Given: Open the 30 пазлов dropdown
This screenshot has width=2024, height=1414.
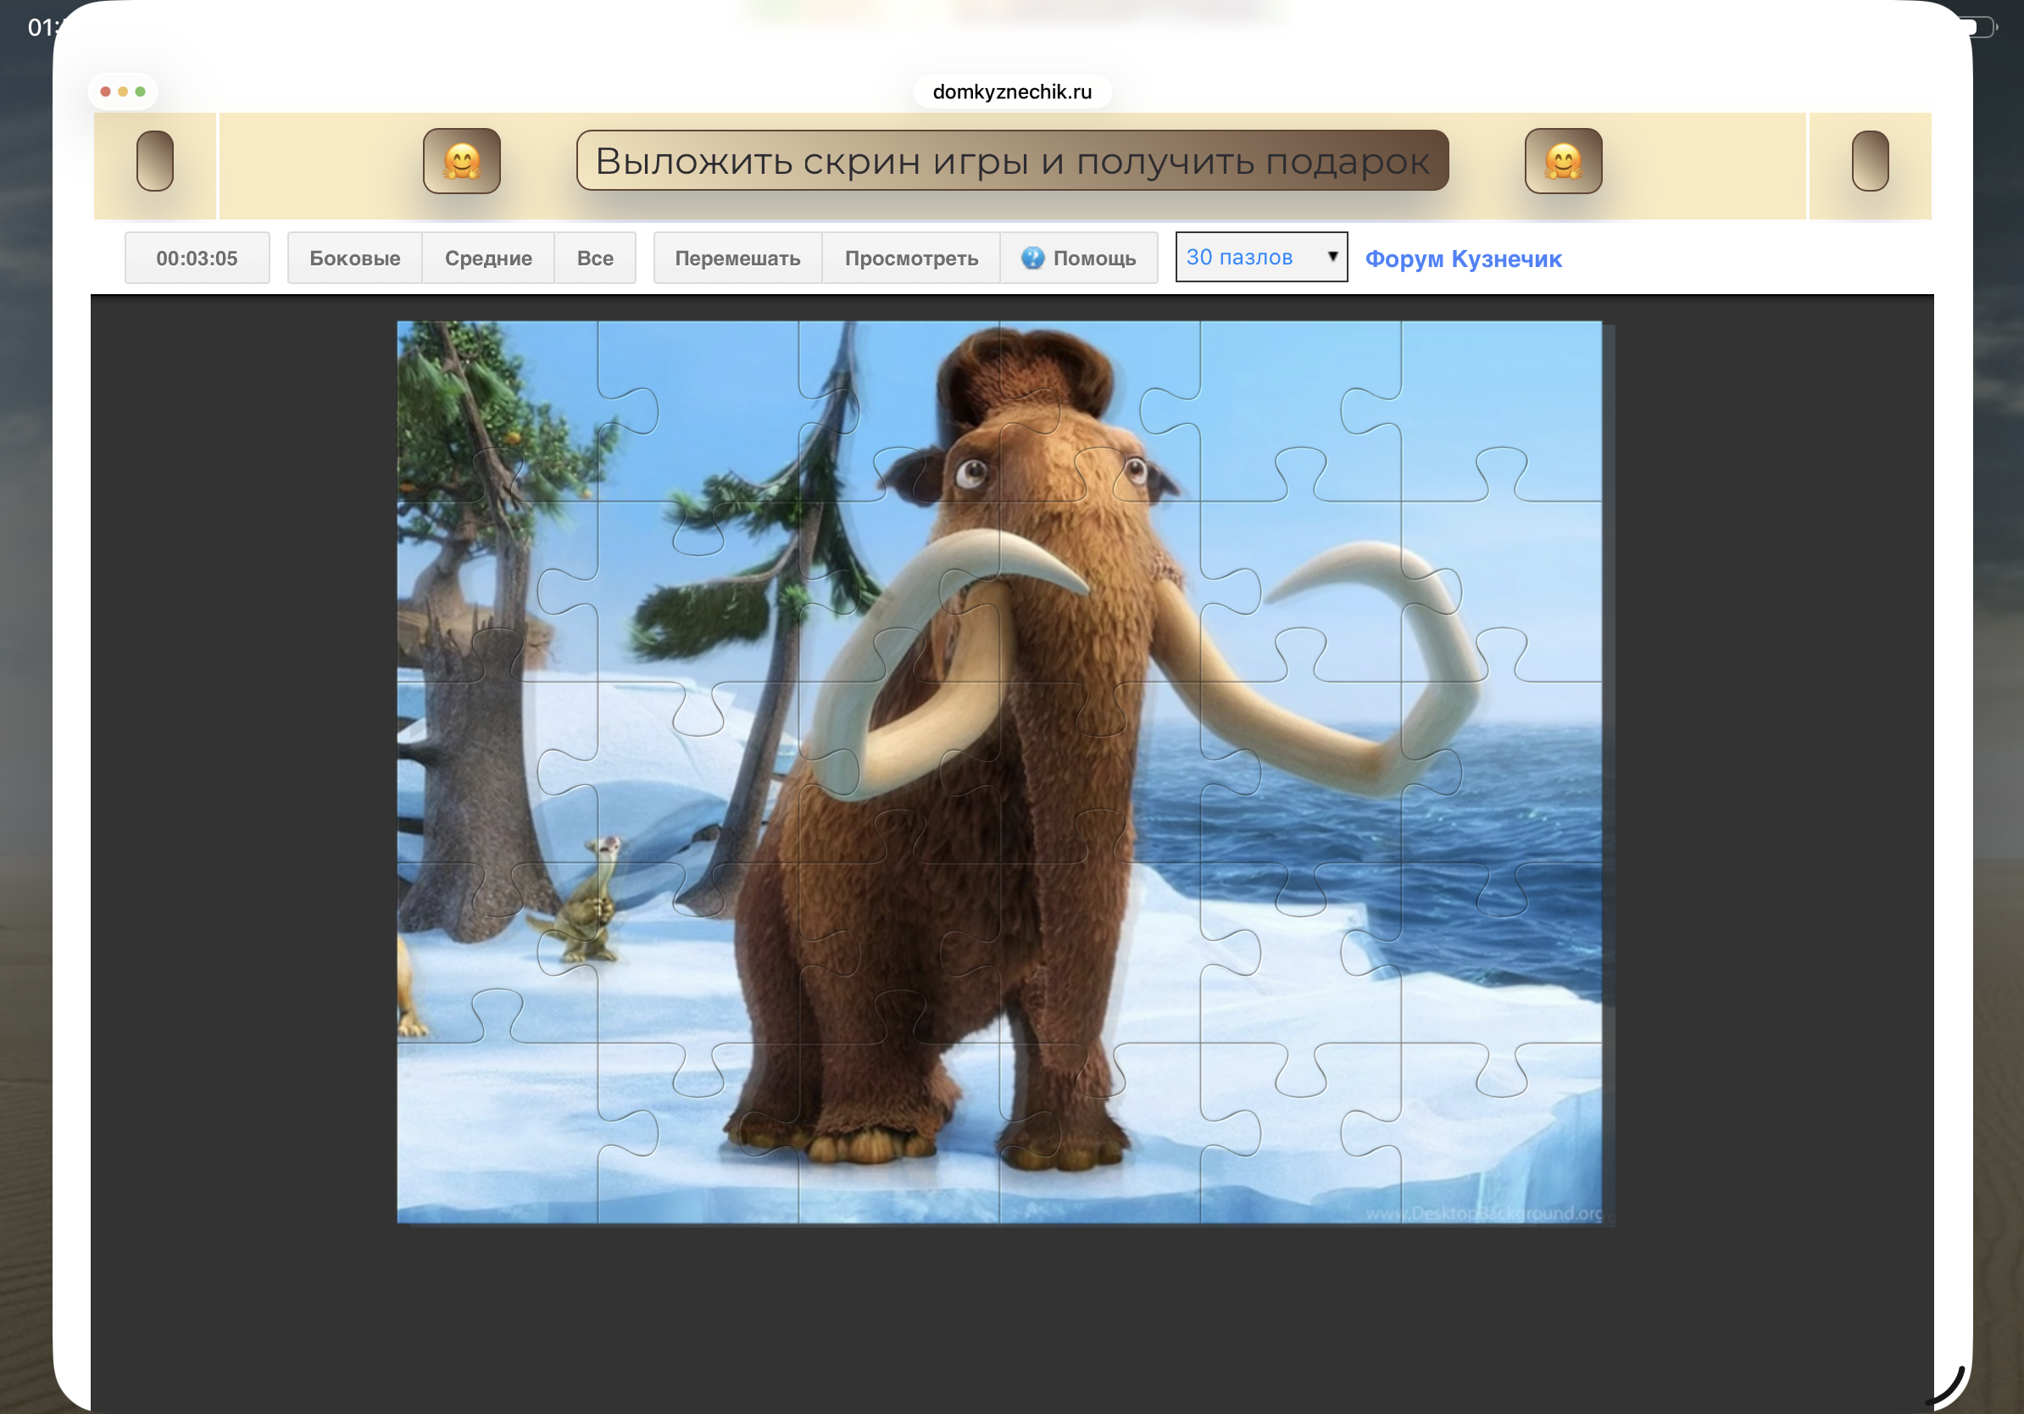Looking at the screenshot, I should (1252, 258).
